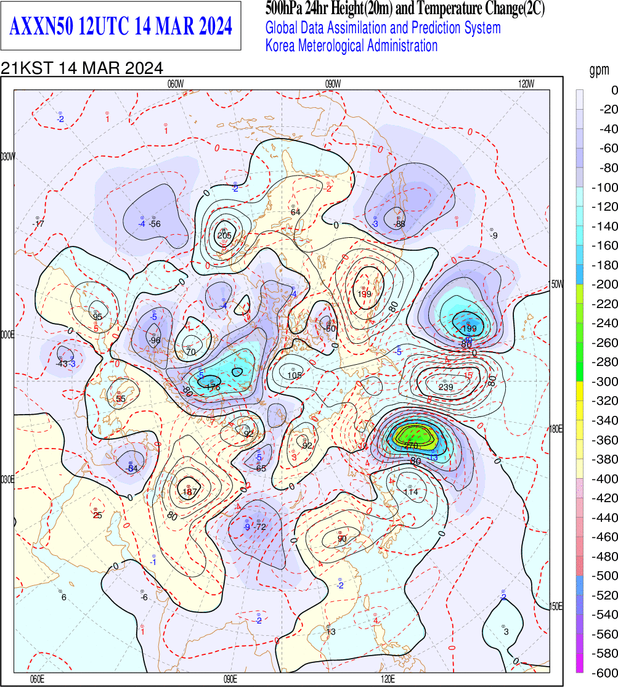This screenshot has height=687, width=618.
Task: Click the legend label '-260'
Action: (x=604, y=342)
